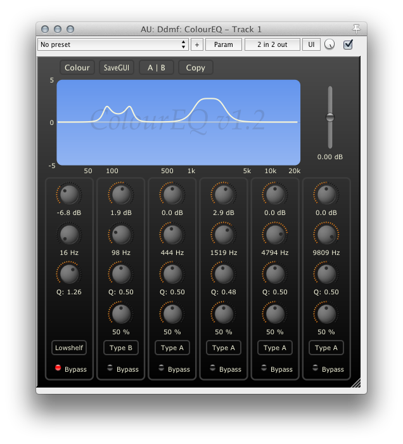Click the 9809 Hz frequency knob
Viewport: 403px width, 444px height.
[x=326, y=234]
